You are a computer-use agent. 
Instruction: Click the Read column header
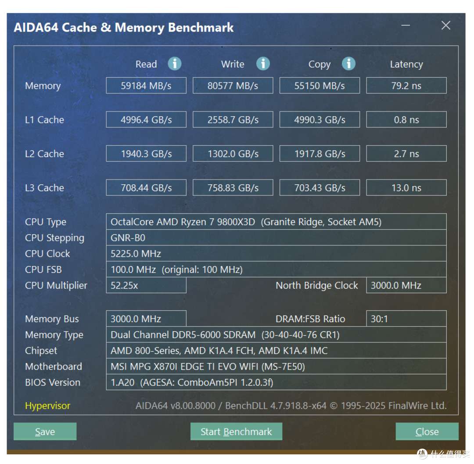pos(146,64)
